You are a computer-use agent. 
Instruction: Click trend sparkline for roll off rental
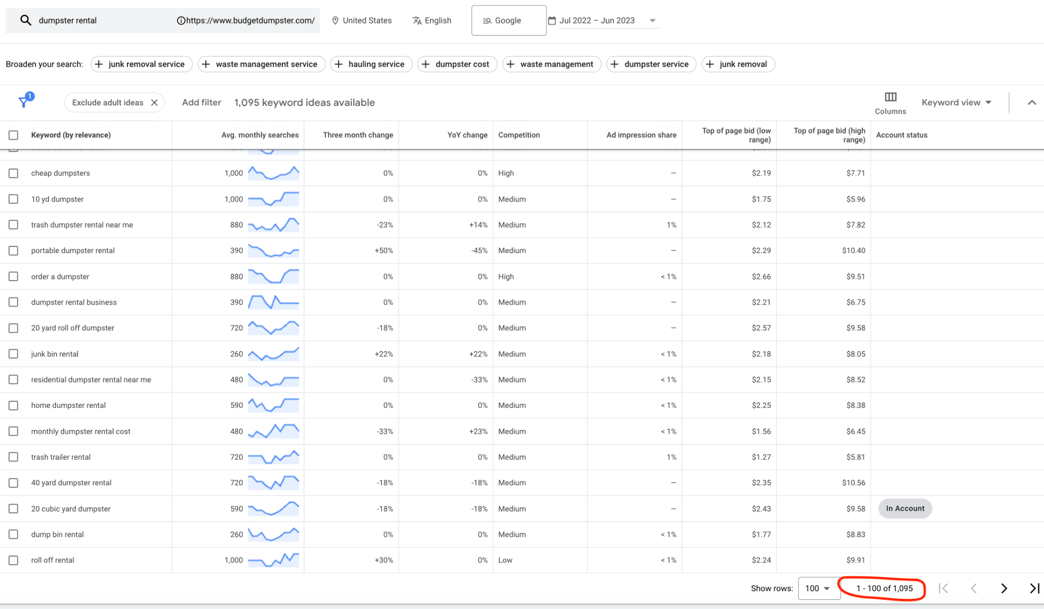[x=273, y=560]
